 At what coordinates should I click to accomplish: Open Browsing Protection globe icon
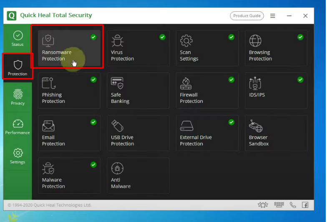pyautogui.click(x=255, y=41)
